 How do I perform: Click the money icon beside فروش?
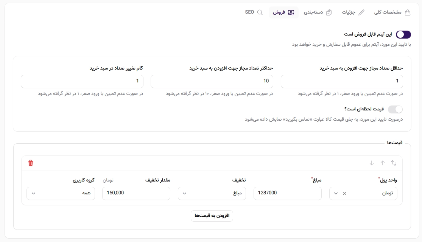(x=291, y=12)
